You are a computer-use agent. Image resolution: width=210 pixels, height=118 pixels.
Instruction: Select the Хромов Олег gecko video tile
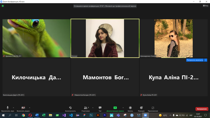[36, 38]
